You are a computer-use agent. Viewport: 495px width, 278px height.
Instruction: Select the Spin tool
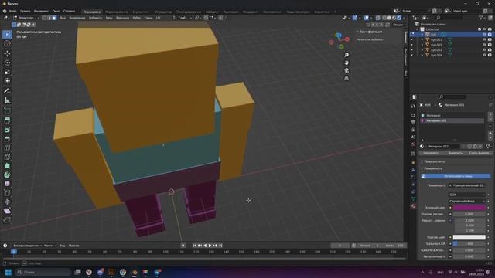click(7, 175)
